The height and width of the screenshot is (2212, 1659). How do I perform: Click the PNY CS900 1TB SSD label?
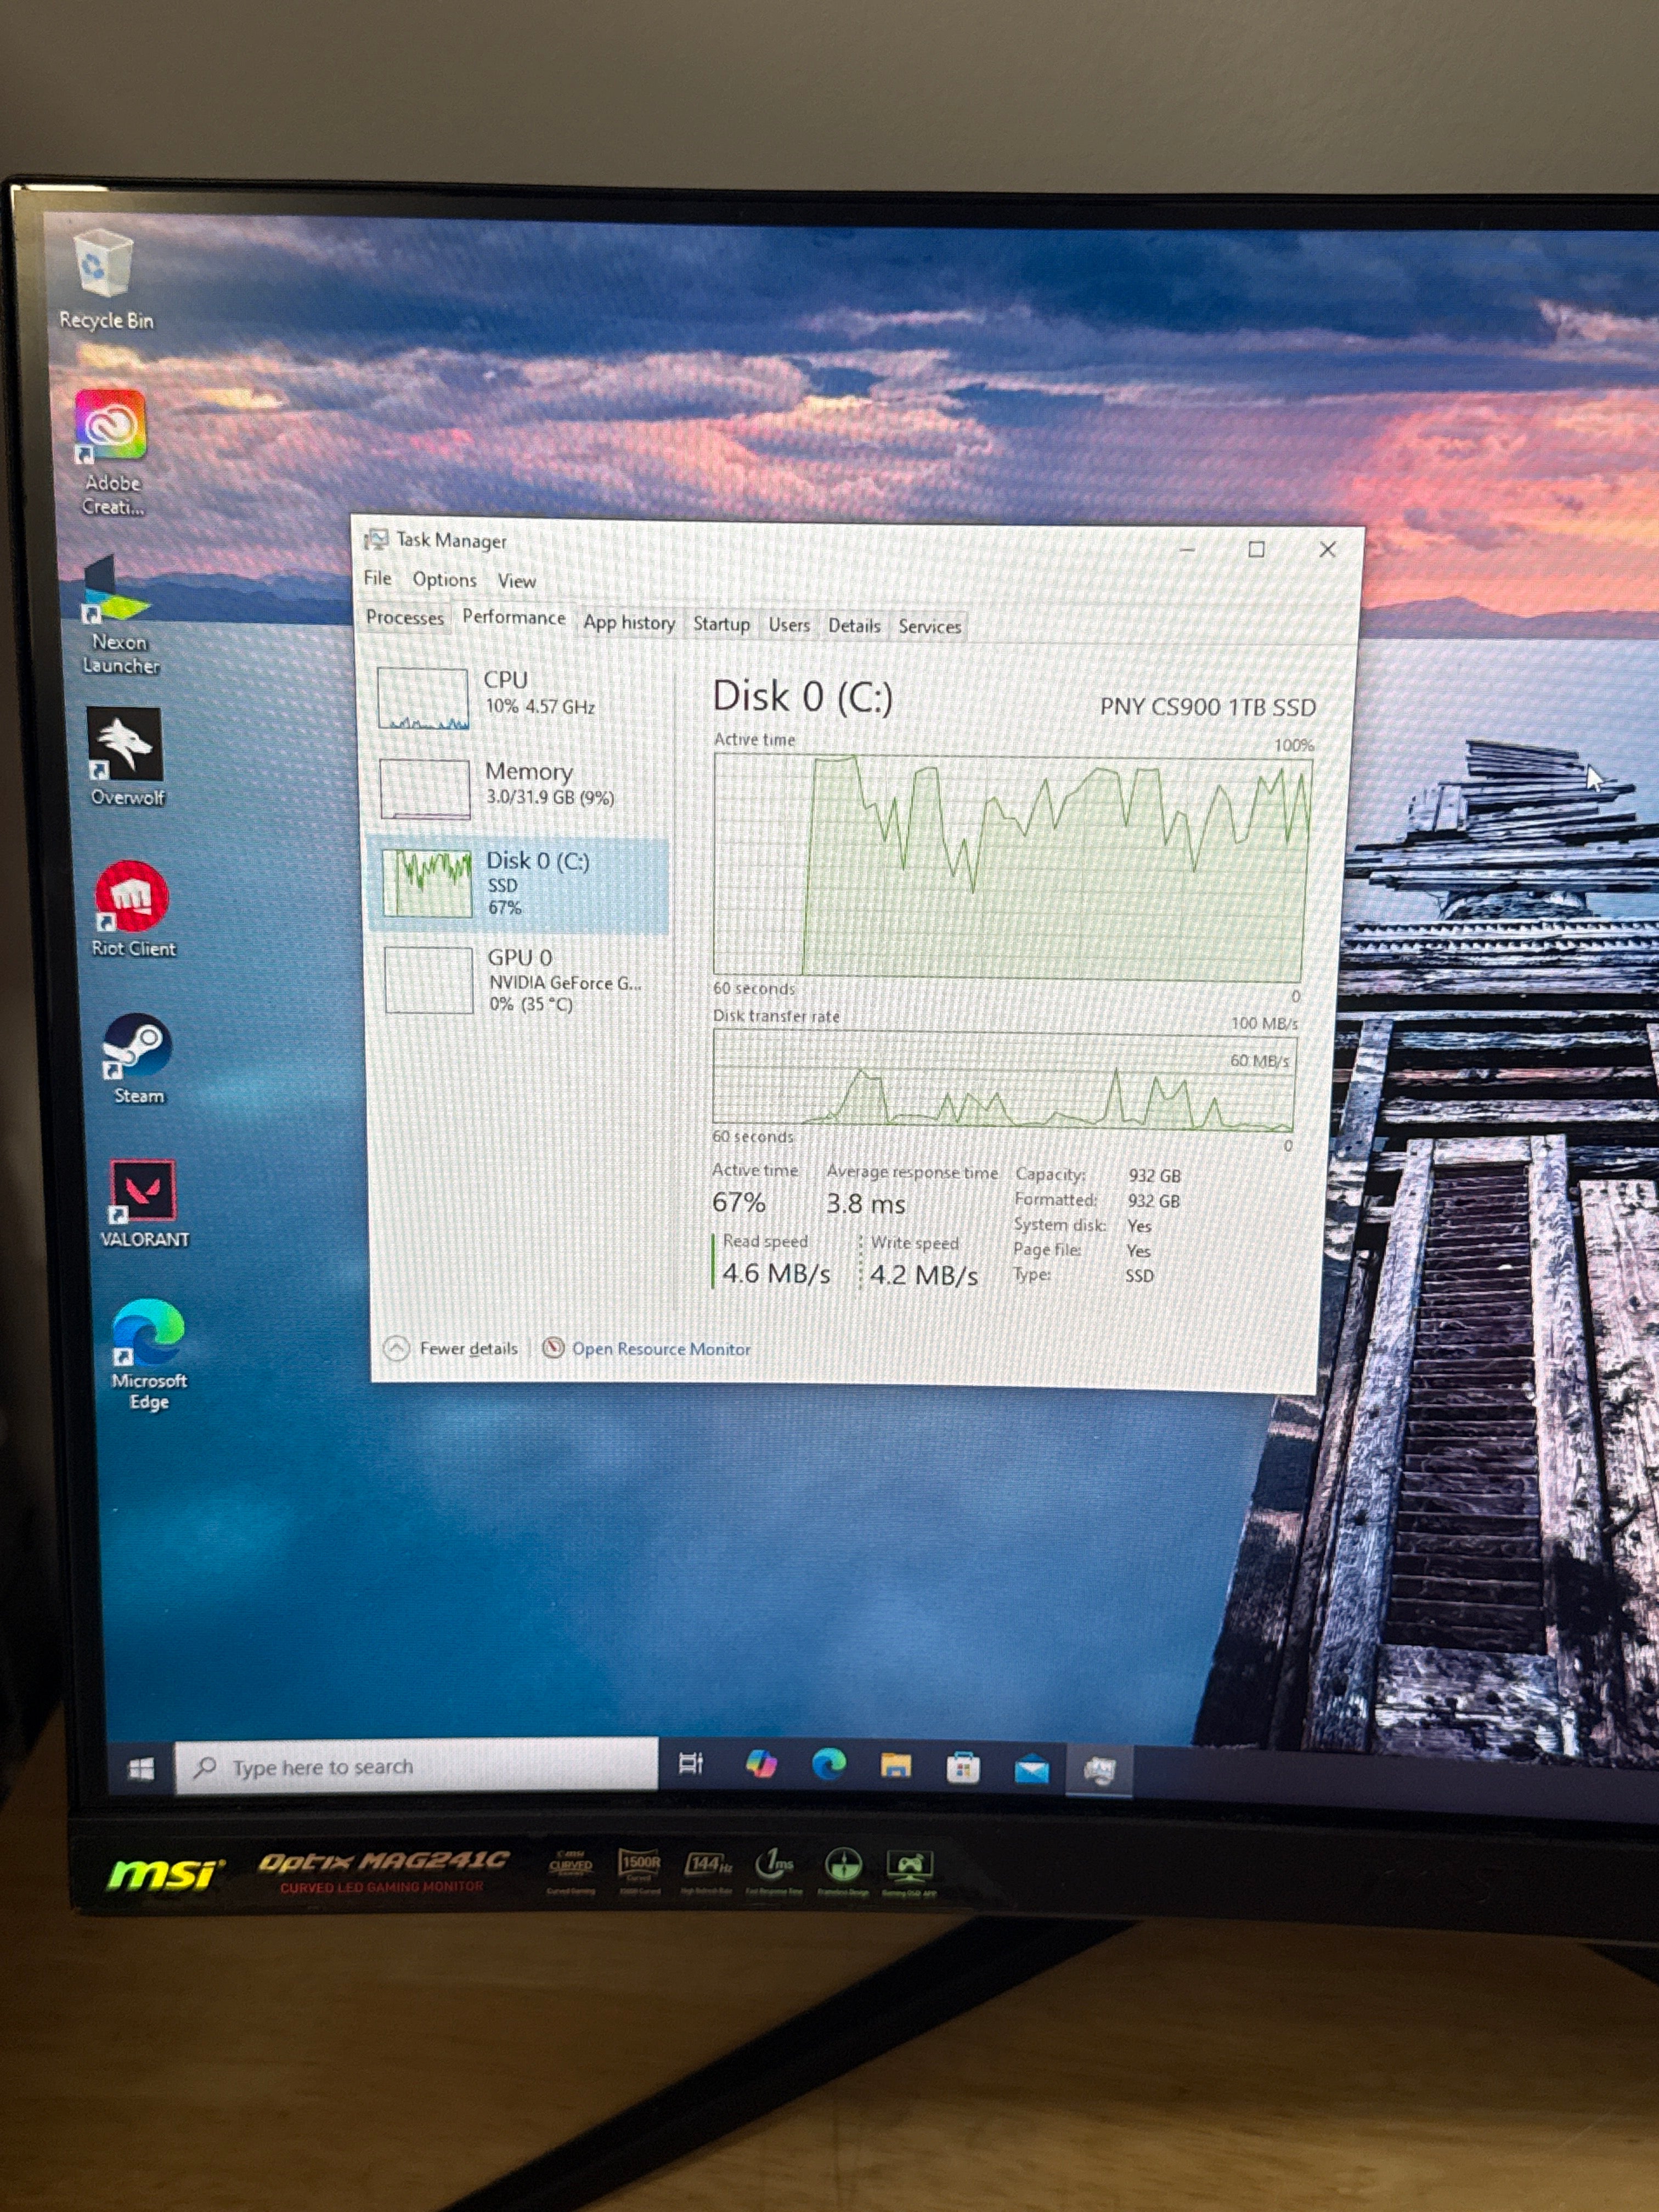point(1207,707)
